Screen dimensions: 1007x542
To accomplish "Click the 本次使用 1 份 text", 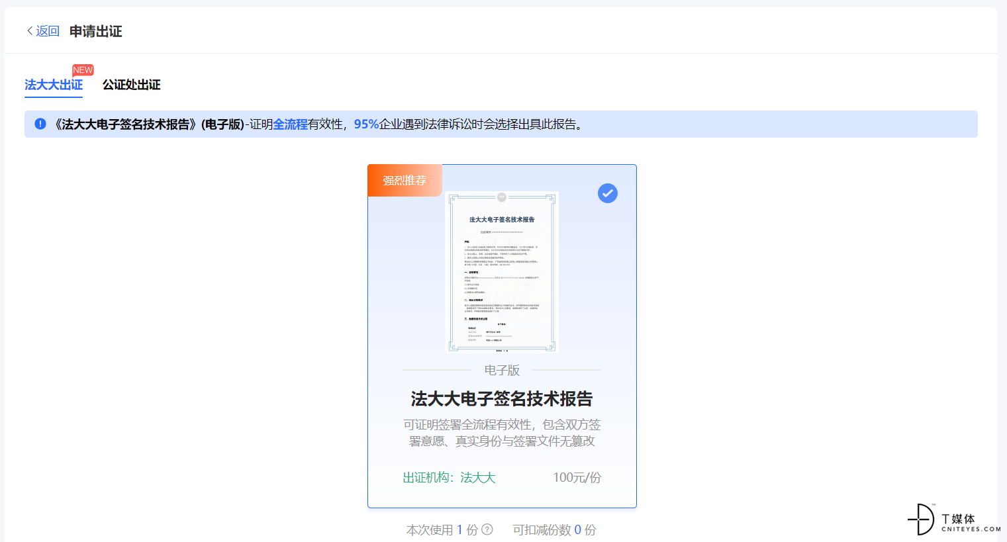I will click(442, 529).
